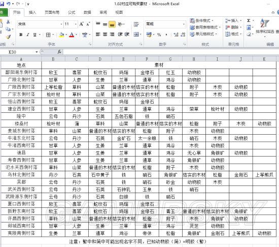
Task: Decrease the cell indent
Action: coord(120,34)
